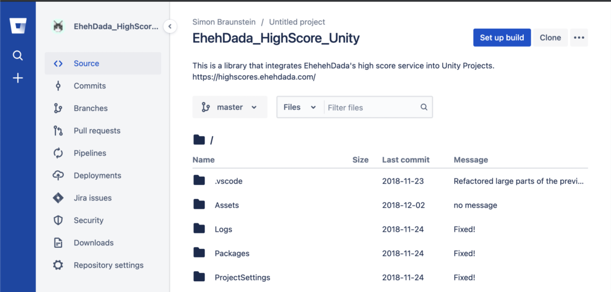Click the Downloads document icon
This screenshot has width=611, height=292.
[58, 243]
